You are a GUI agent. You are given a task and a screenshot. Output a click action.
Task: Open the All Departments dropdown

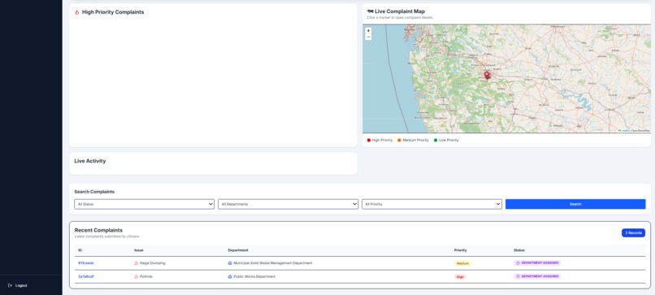[288, 204]
